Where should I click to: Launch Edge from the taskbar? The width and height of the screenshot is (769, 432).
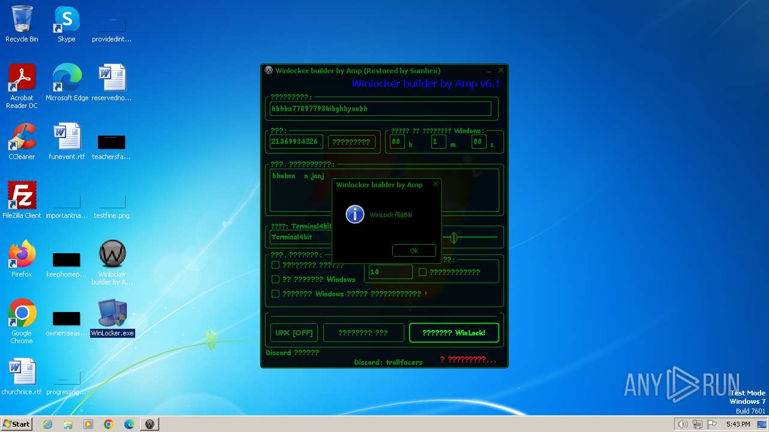[129, 424]
